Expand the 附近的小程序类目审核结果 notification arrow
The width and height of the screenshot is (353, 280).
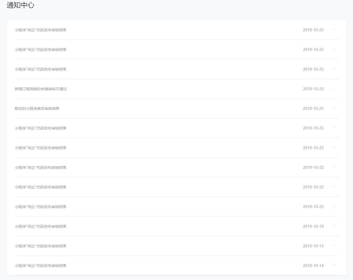point(334,108)
